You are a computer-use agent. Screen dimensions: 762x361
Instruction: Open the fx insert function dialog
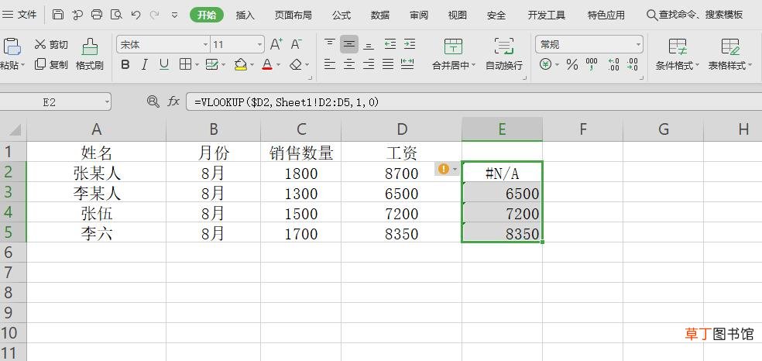tap(173, 101)
